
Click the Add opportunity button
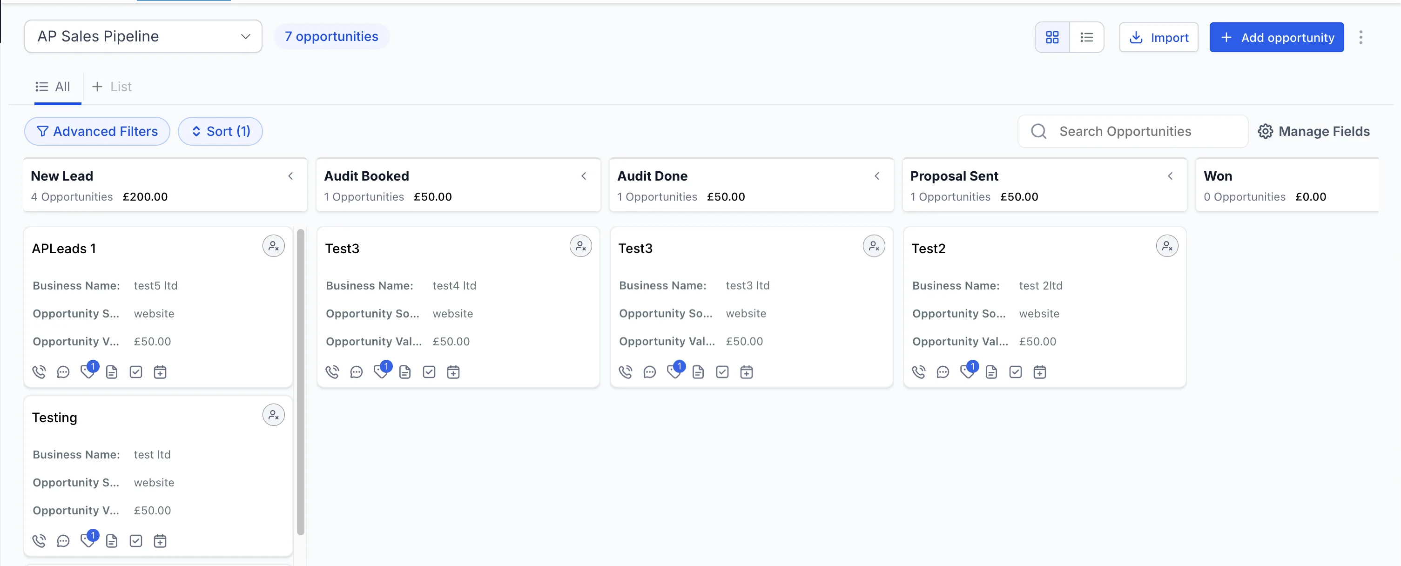coord(1276,37)
